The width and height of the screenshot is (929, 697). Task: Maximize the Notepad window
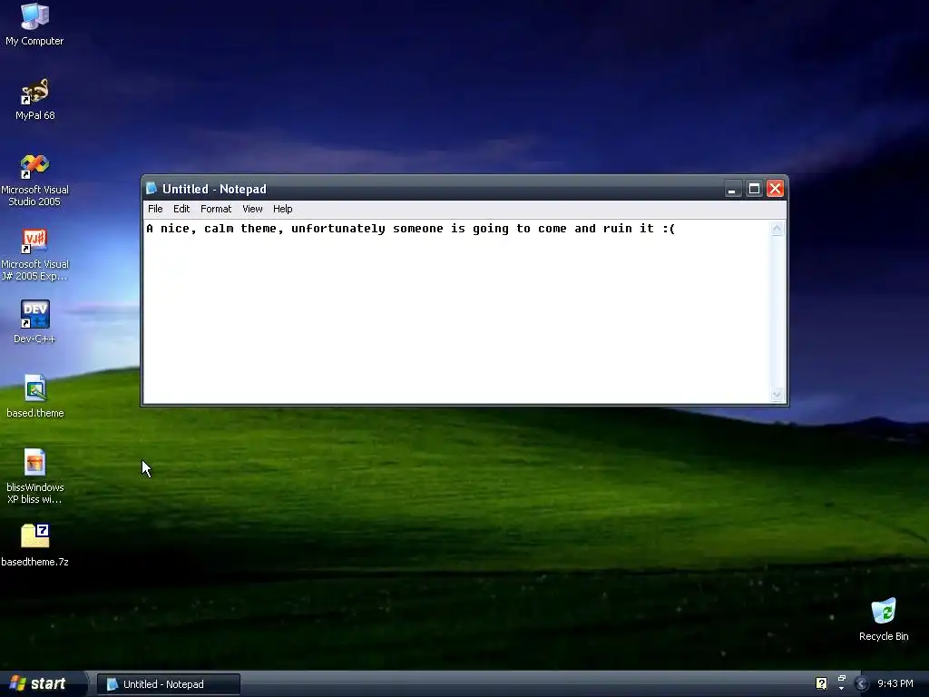tap(754, 189)
